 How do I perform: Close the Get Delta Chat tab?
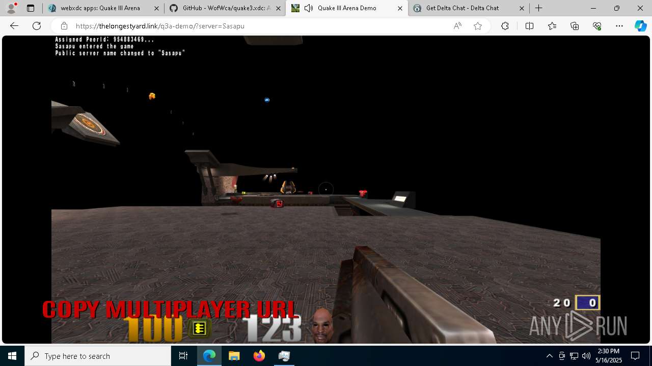point(522,8)
